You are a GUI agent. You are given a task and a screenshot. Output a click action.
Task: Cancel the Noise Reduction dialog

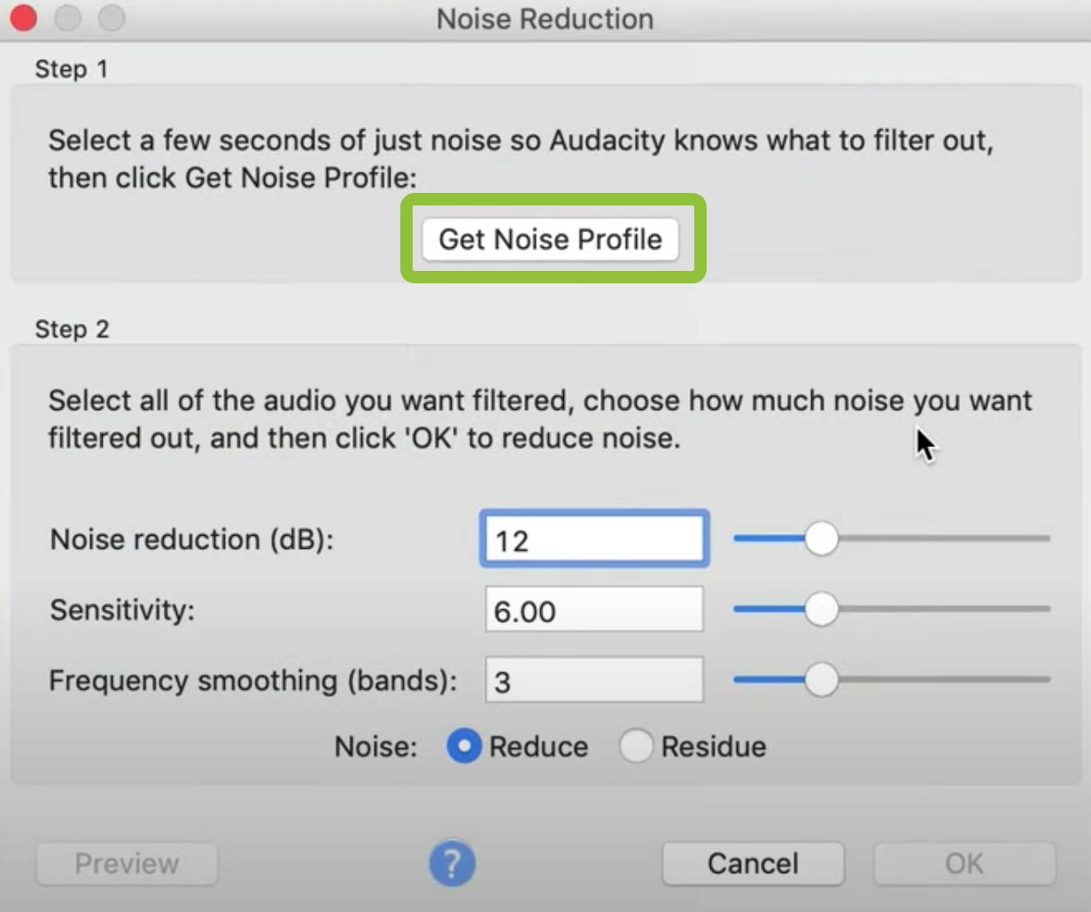tap(752, 862)
